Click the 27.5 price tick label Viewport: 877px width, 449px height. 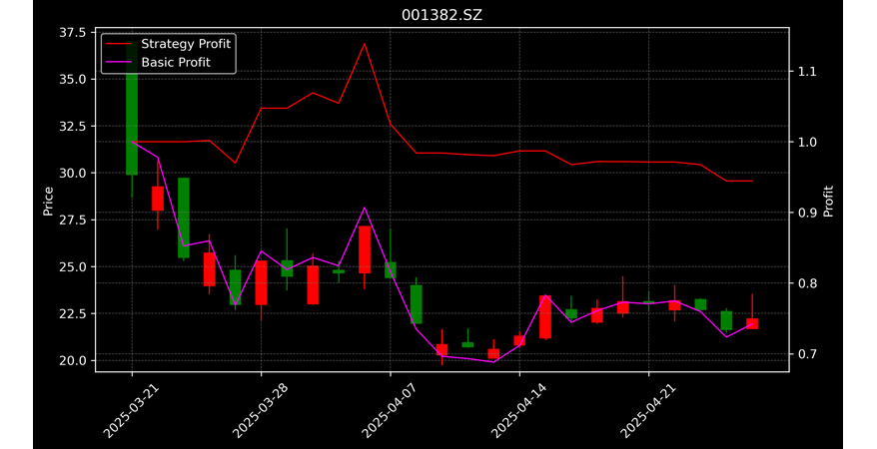coord(72,221)
